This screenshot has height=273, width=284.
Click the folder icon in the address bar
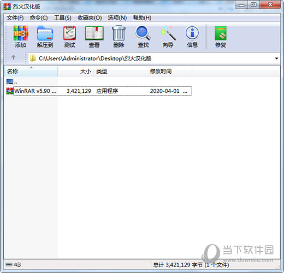[x=33, y=58]
